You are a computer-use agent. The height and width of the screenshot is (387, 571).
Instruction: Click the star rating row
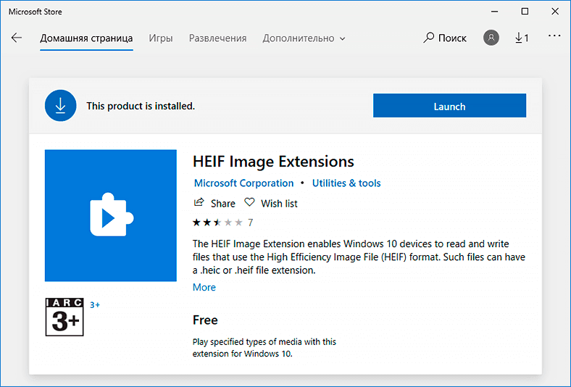pos(222,222)
